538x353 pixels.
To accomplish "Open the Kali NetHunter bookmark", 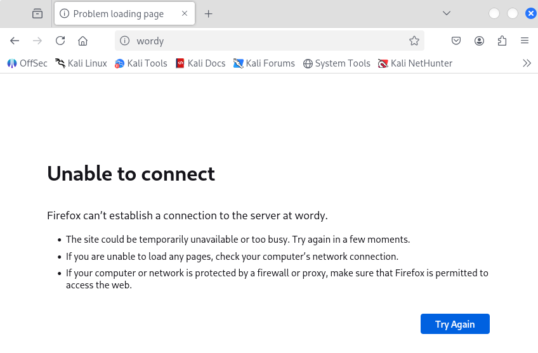I will pos(415,63).
